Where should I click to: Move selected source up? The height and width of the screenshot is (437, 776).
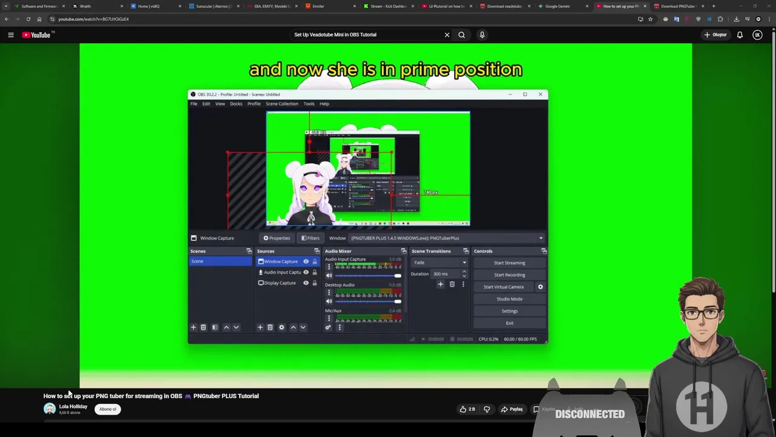click(x=293, y=327)
